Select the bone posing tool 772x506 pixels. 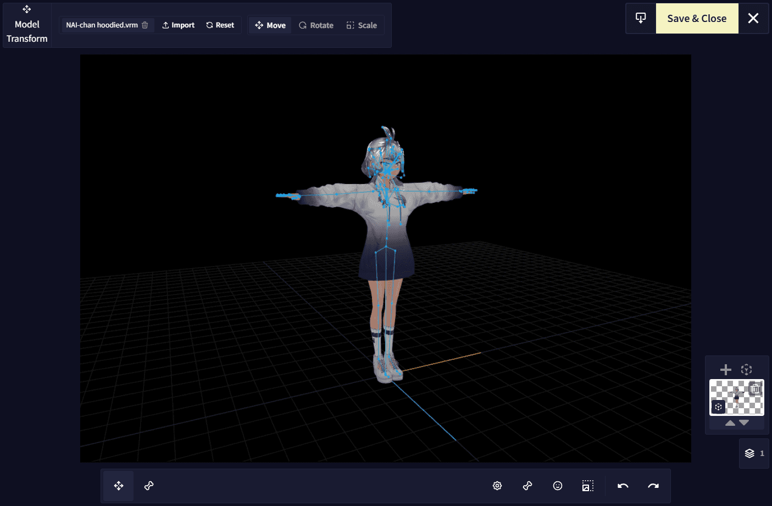coord(148,485)
